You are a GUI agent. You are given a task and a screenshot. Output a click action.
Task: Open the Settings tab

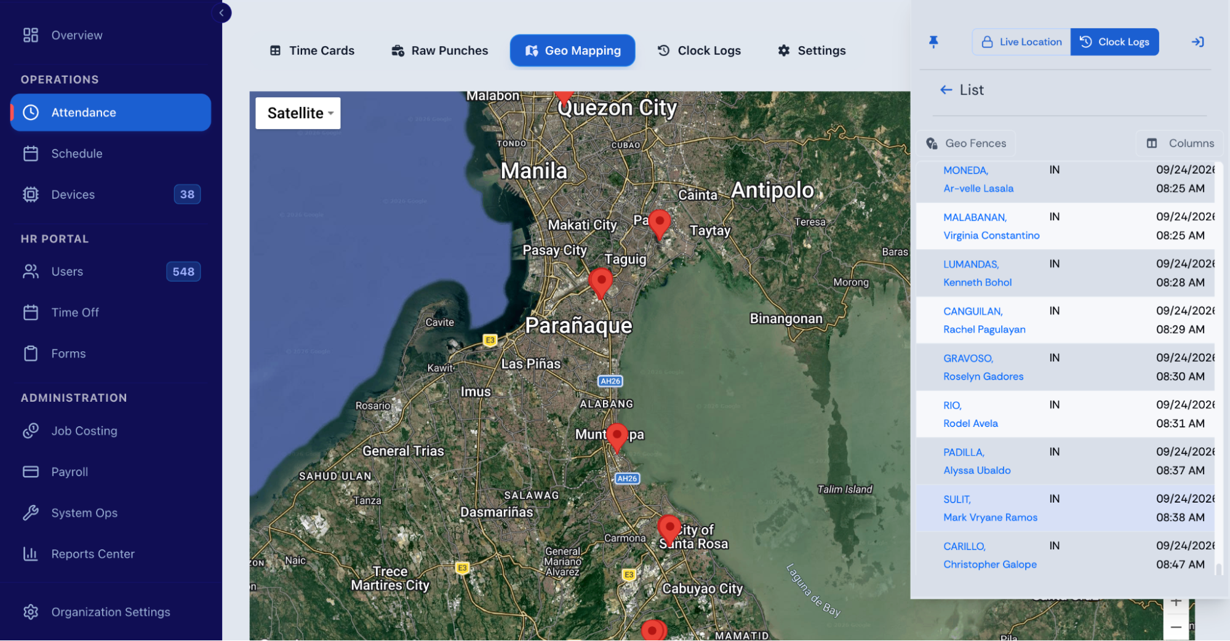(x=812, y=50)
